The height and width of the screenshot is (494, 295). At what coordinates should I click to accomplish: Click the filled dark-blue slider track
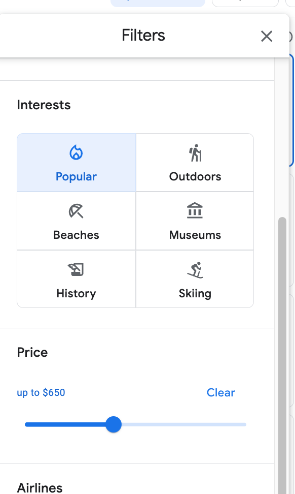coord(65,424)
